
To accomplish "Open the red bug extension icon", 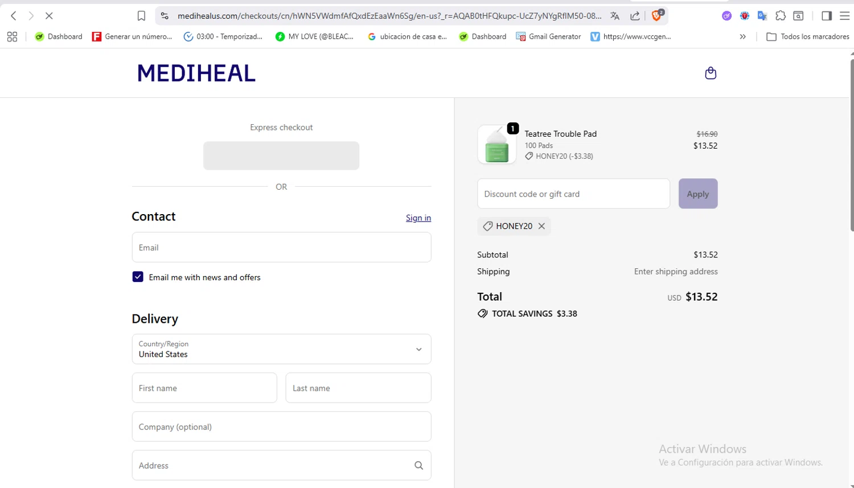I will 744,16.
